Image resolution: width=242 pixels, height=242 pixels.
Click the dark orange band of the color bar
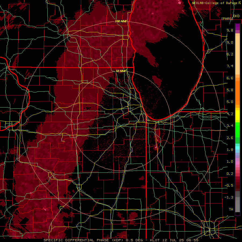[237, 92]
